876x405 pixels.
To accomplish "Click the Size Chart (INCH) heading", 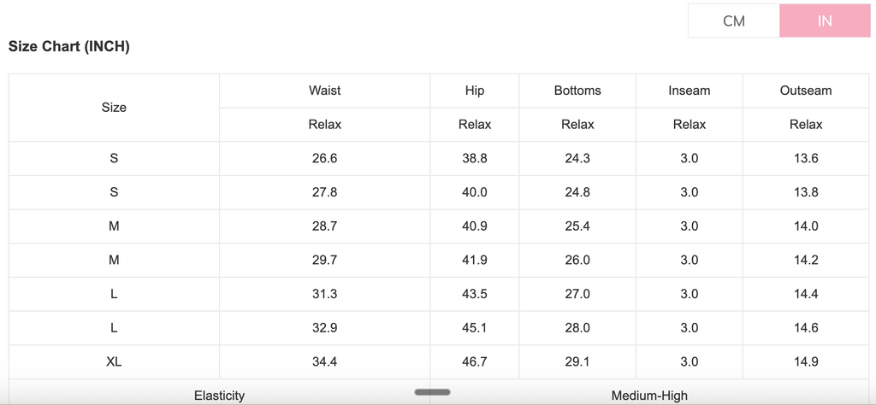I will [x=68, y=47].
